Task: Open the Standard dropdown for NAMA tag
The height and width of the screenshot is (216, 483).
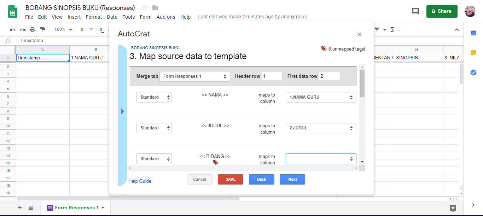Action: click(x=154, y=97)
